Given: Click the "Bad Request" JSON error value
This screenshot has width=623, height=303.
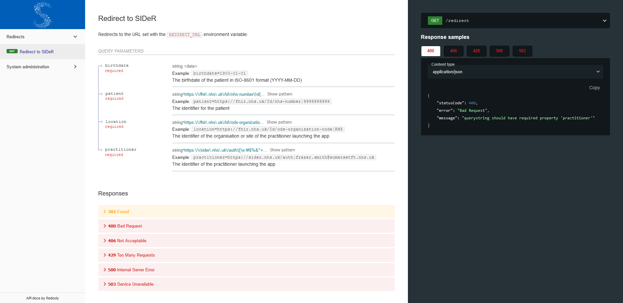Looking at the screenshot, I should click(x=472, y=110).
